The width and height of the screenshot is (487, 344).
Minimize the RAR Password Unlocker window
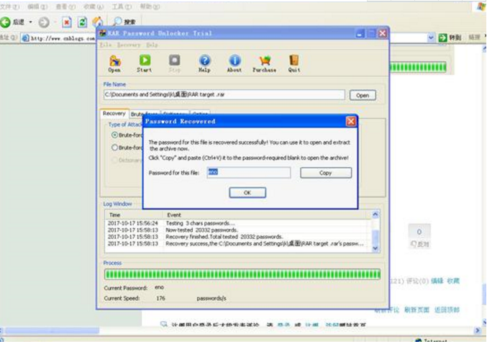pos(360,33)
